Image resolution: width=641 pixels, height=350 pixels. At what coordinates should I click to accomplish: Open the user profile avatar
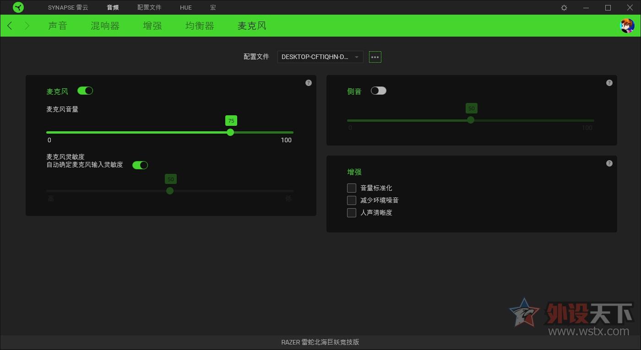point(627,26)
